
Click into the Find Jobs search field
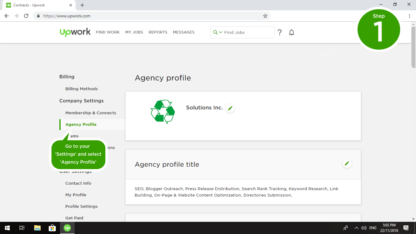click(x=247, y=32)
